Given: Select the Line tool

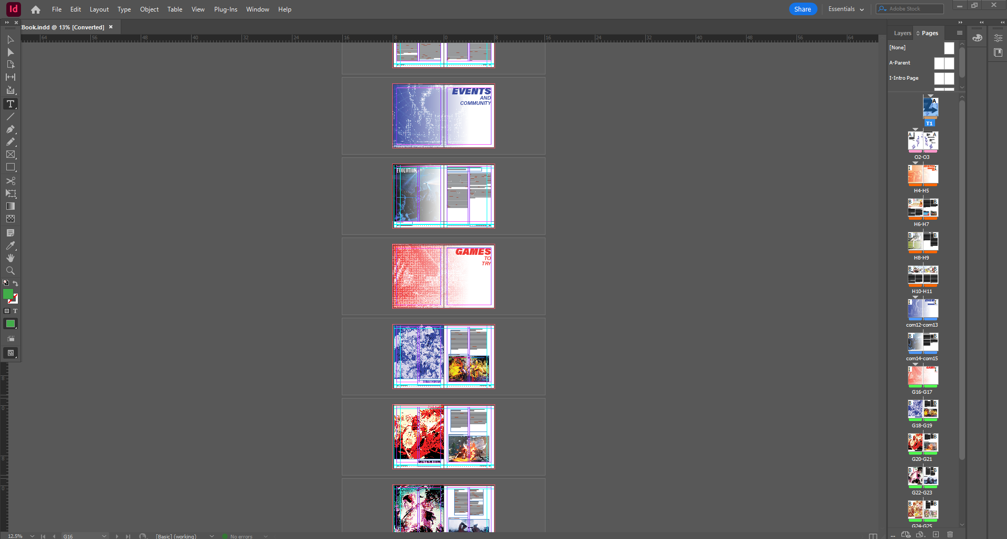Looking at the screenshot, I should point(10,116).
